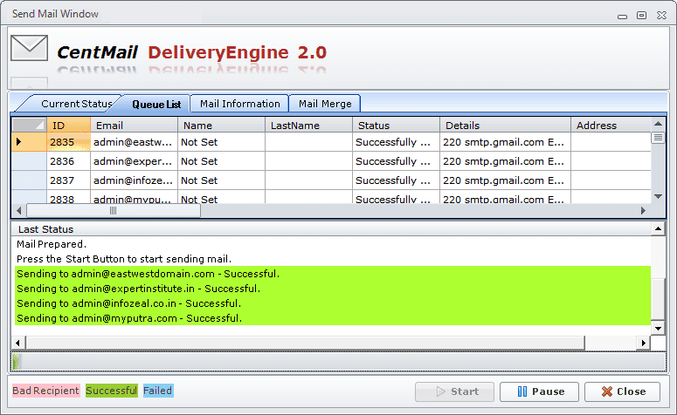Screen dimensions: 677x415
Task: Select log line for admin@expertinstitute.in
Action: [333, 289]
